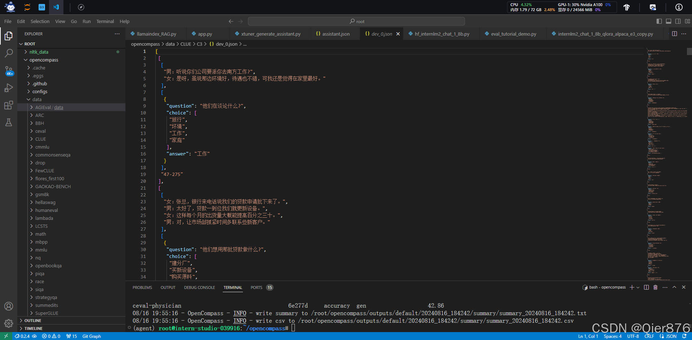Kill the terminal with trash icon

pos(656,287)
